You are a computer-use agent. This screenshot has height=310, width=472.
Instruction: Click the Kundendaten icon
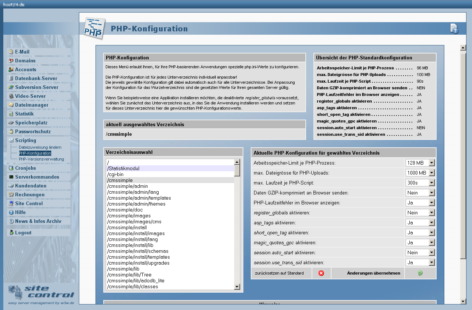click(x=11, y=186)
